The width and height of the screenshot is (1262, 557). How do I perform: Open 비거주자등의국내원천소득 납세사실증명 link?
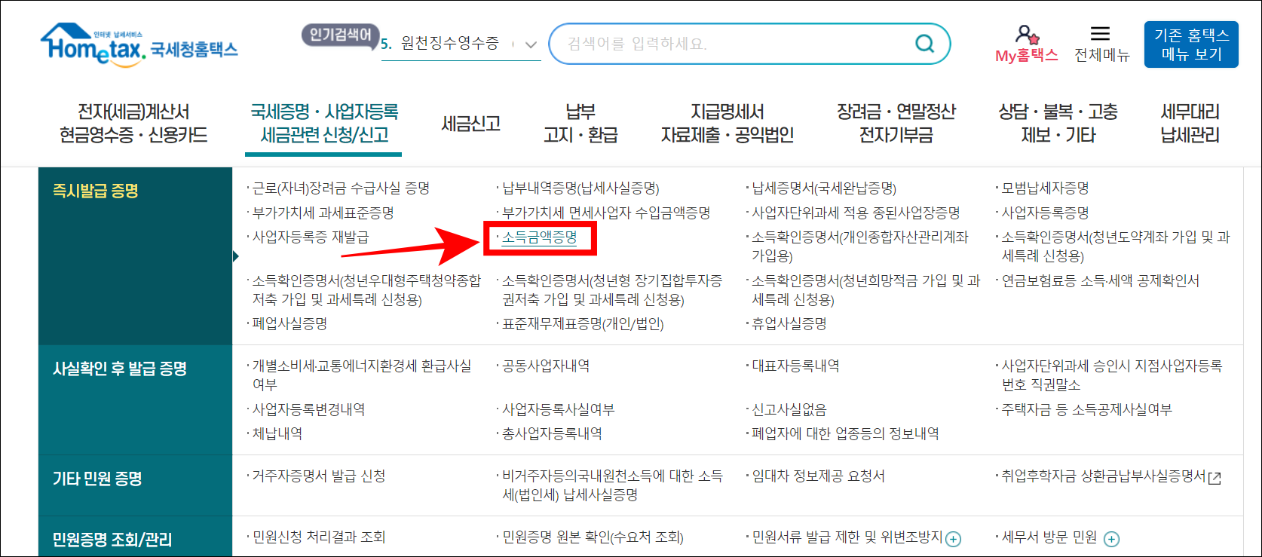point(612,485)
